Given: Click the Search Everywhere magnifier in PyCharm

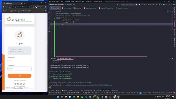Looking at the screenshot, I should [x=169, y=5].
